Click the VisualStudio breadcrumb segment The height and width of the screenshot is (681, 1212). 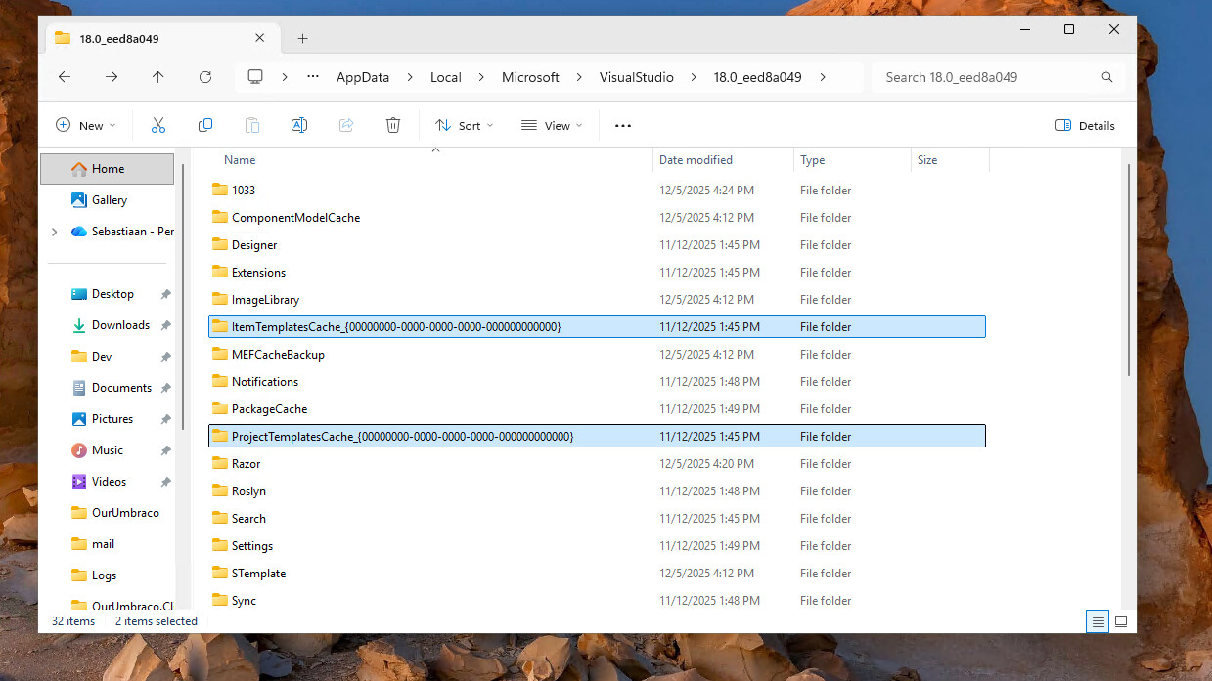coord(636,77)
